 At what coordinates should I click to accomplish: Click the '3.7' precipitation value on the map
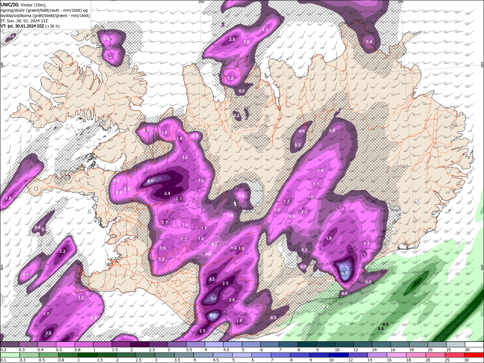point(213,299)
